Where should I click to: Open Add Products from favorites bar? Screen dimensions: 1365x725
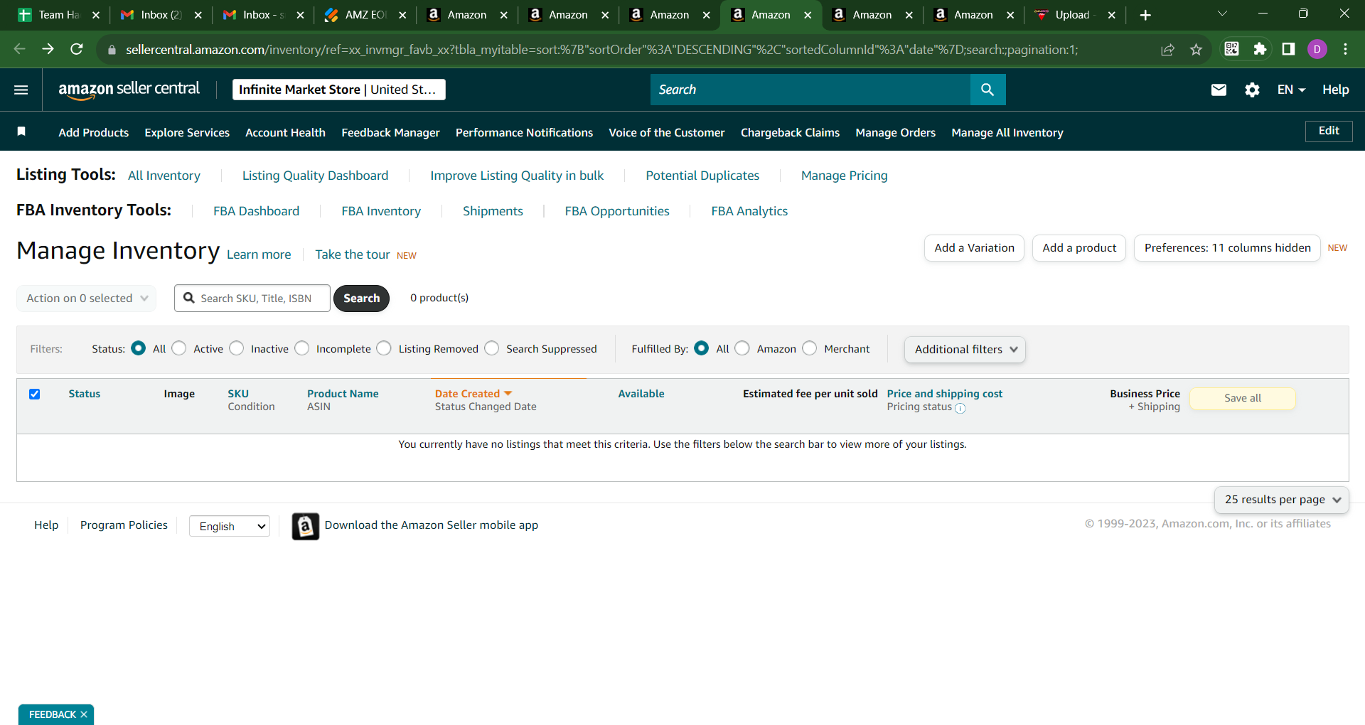(94, 132)
